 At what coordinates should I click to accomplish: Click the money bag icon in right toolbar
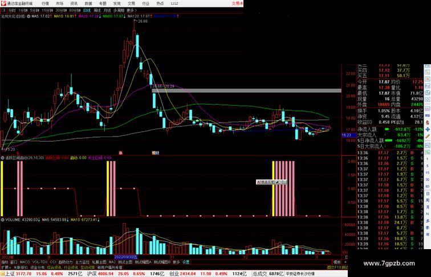coord(428,123)
